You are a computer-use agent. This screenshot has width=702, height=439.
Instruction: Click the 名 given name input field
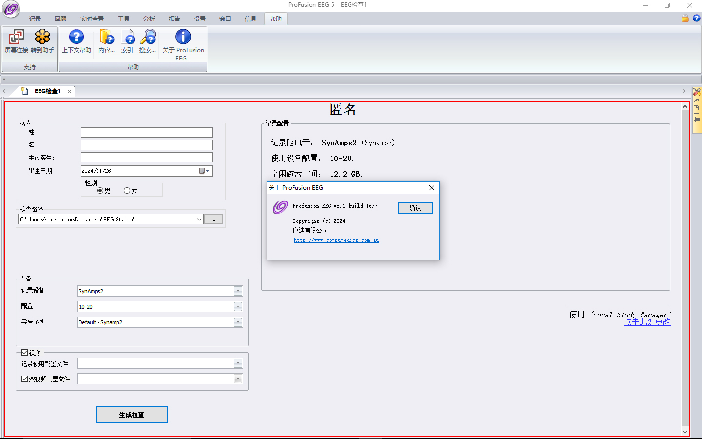(x=147, y=145)
